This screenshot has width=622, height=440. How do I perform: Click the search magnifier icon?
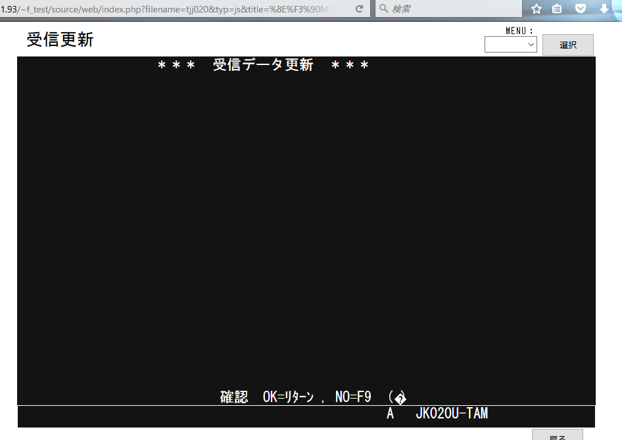click(x=384, y=9)
